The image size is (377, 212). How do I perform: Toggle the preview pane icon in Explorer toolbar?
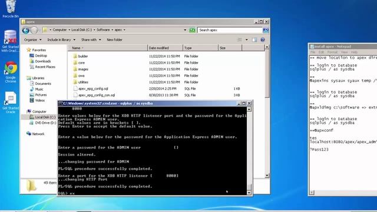pos(254,40)
